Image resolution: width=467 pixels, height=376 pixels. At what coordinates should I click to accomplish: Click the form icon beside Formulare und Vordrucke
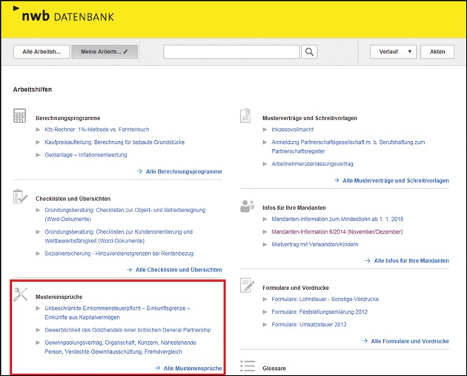(x=247, y=285)
